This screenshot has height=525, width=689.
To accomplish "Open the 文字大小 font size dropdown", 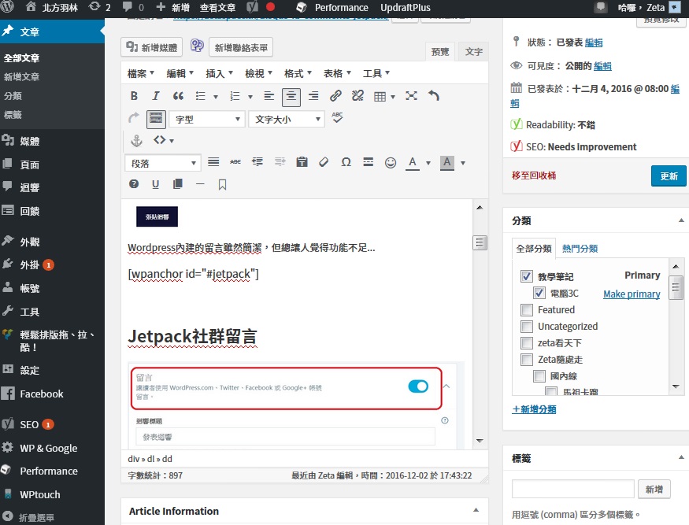I will [287, 119].
